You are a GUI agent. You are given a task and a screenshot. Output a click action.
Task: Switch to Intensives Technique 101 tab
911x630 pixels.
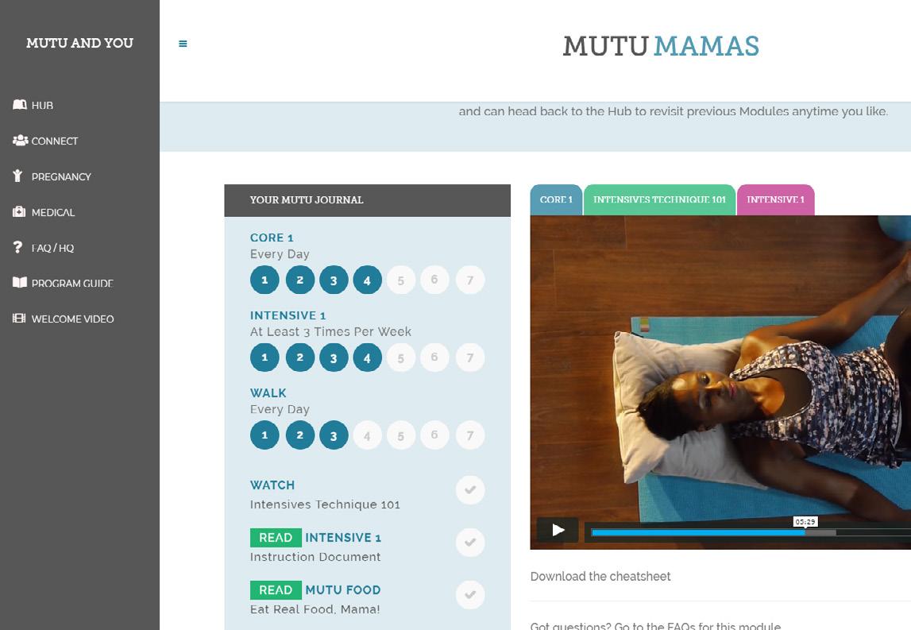point(659,200)
